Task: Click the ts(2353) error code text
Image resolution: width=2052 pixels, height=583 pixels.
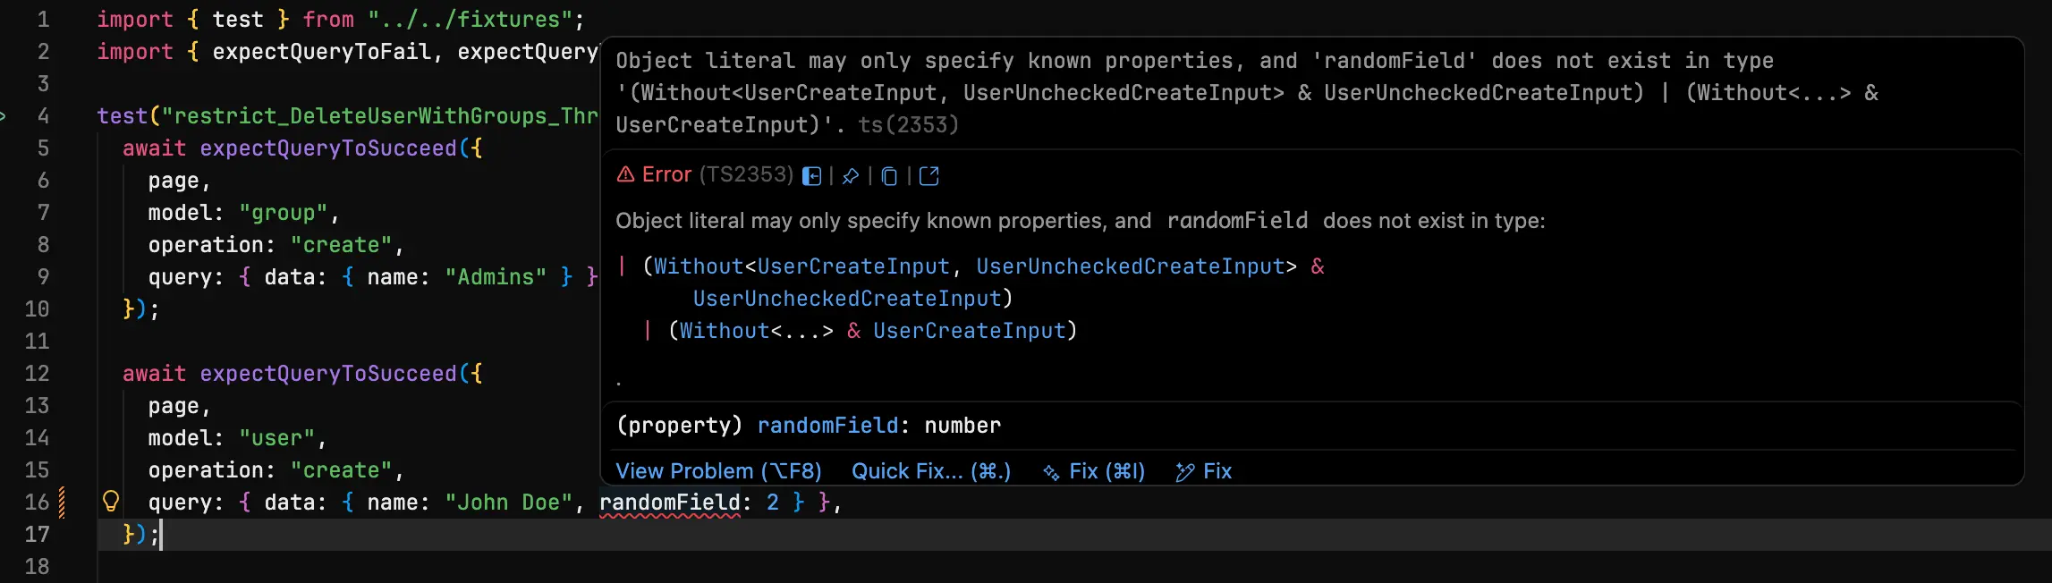Action: point(909,125)
